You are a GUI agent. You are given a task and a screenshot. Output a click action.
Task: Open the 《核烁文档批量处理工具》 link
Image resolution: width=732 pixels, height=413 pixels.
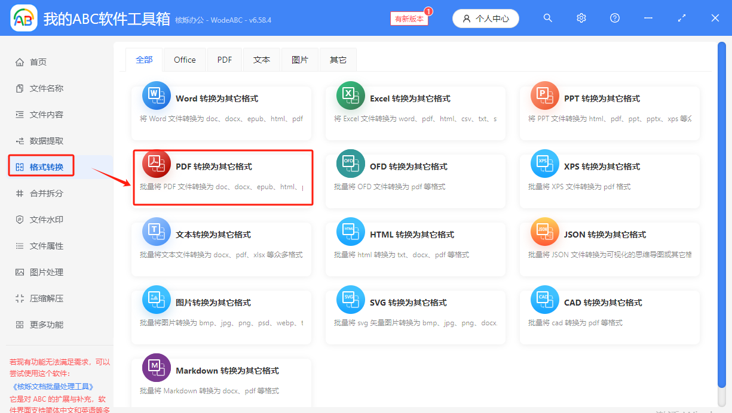click(x=53, y=387)
